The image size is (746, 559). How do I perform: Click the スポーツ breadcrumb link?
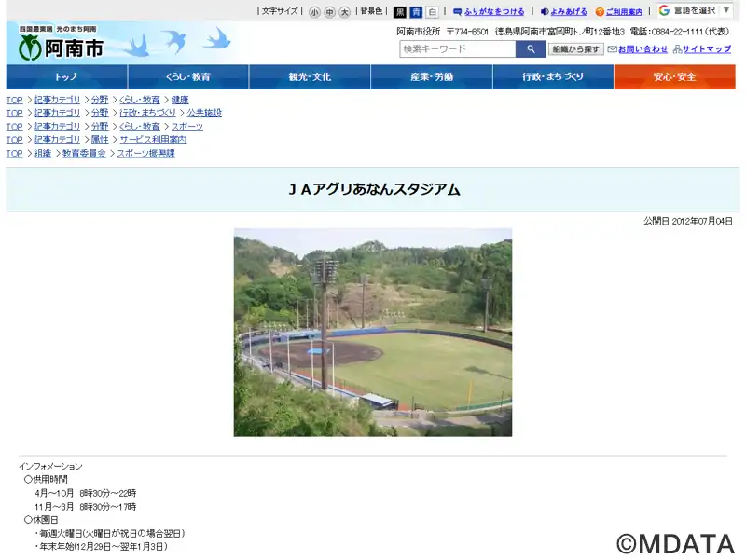point(187,127)
